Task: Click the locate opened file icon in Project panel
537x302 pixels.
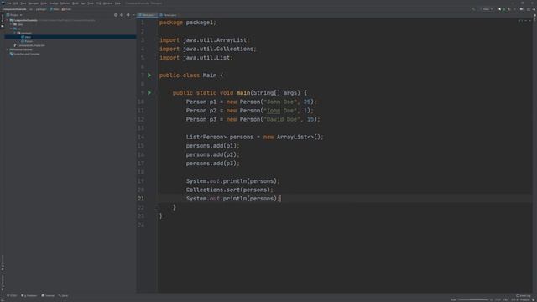Action: [x=116, y=15]
